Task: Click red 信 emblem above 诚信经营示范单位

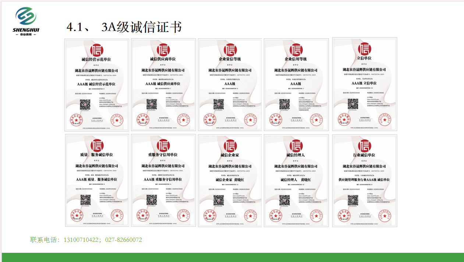Action: [x=97, y=50]
